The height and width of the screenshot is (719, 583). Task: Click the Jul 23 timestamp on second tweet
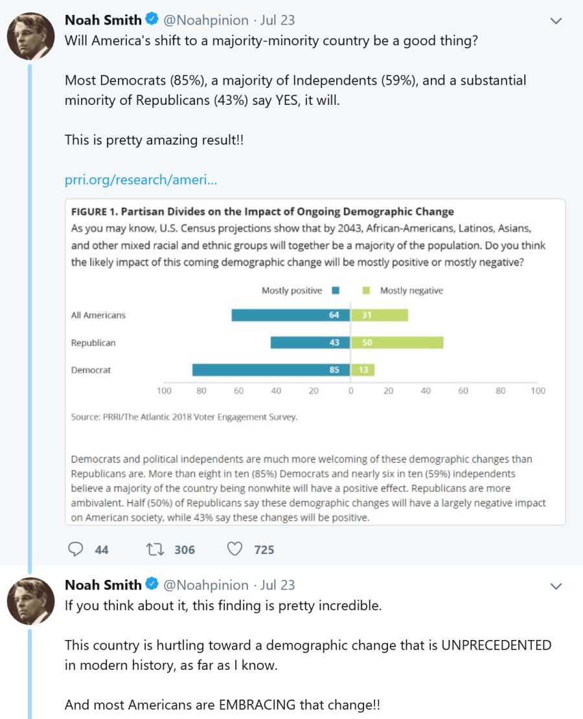(277, 585)
